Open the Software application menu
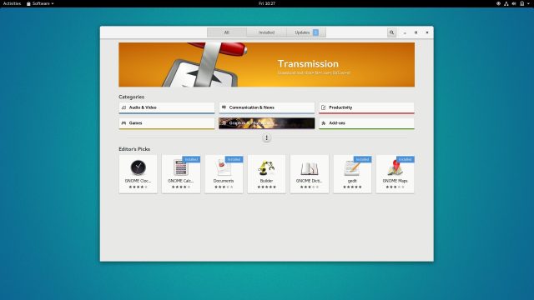This screenshot has width=534, height=300. (x=40, y=3)
